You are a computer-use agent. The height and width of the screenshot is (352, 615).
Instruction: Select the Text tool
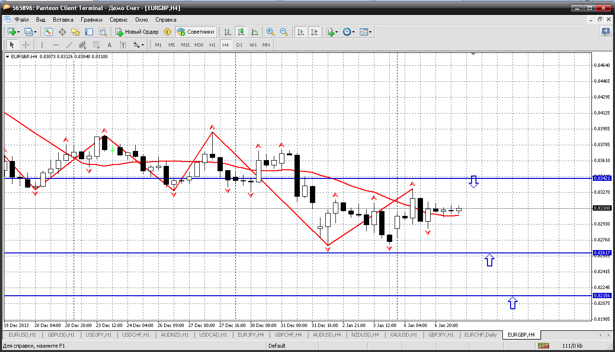click(110, 45)
